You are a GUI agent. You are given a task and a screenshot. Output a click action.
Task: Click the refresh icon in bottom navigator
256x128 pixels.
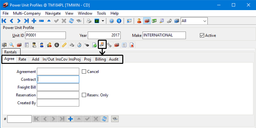(104, 119)
